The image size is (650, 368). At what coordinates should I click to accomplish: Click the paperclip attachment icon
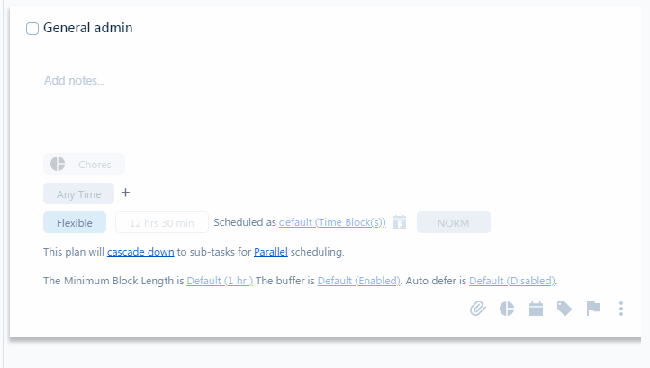pyautogui.click(x=477, y=309)
